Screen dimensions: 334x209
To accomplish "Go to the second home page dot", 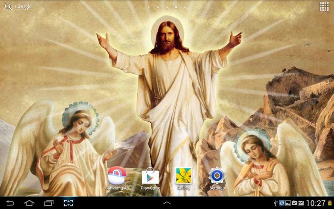I will tap(158, 7).
